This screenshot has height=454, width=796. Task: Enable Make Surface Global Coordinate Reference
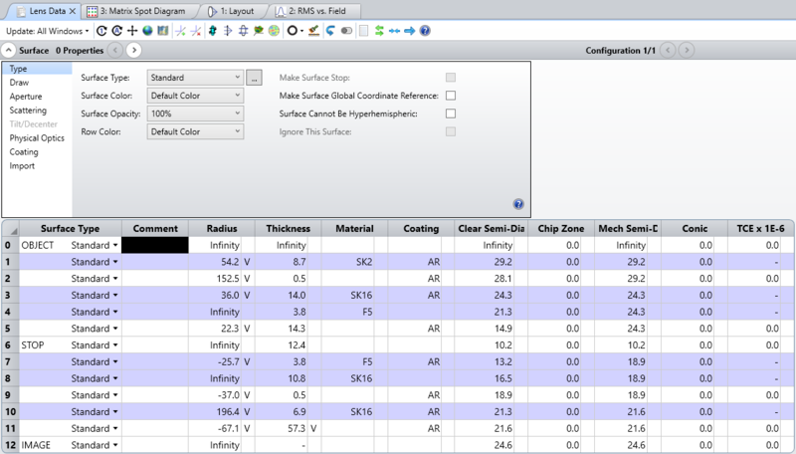click(451, 96)
